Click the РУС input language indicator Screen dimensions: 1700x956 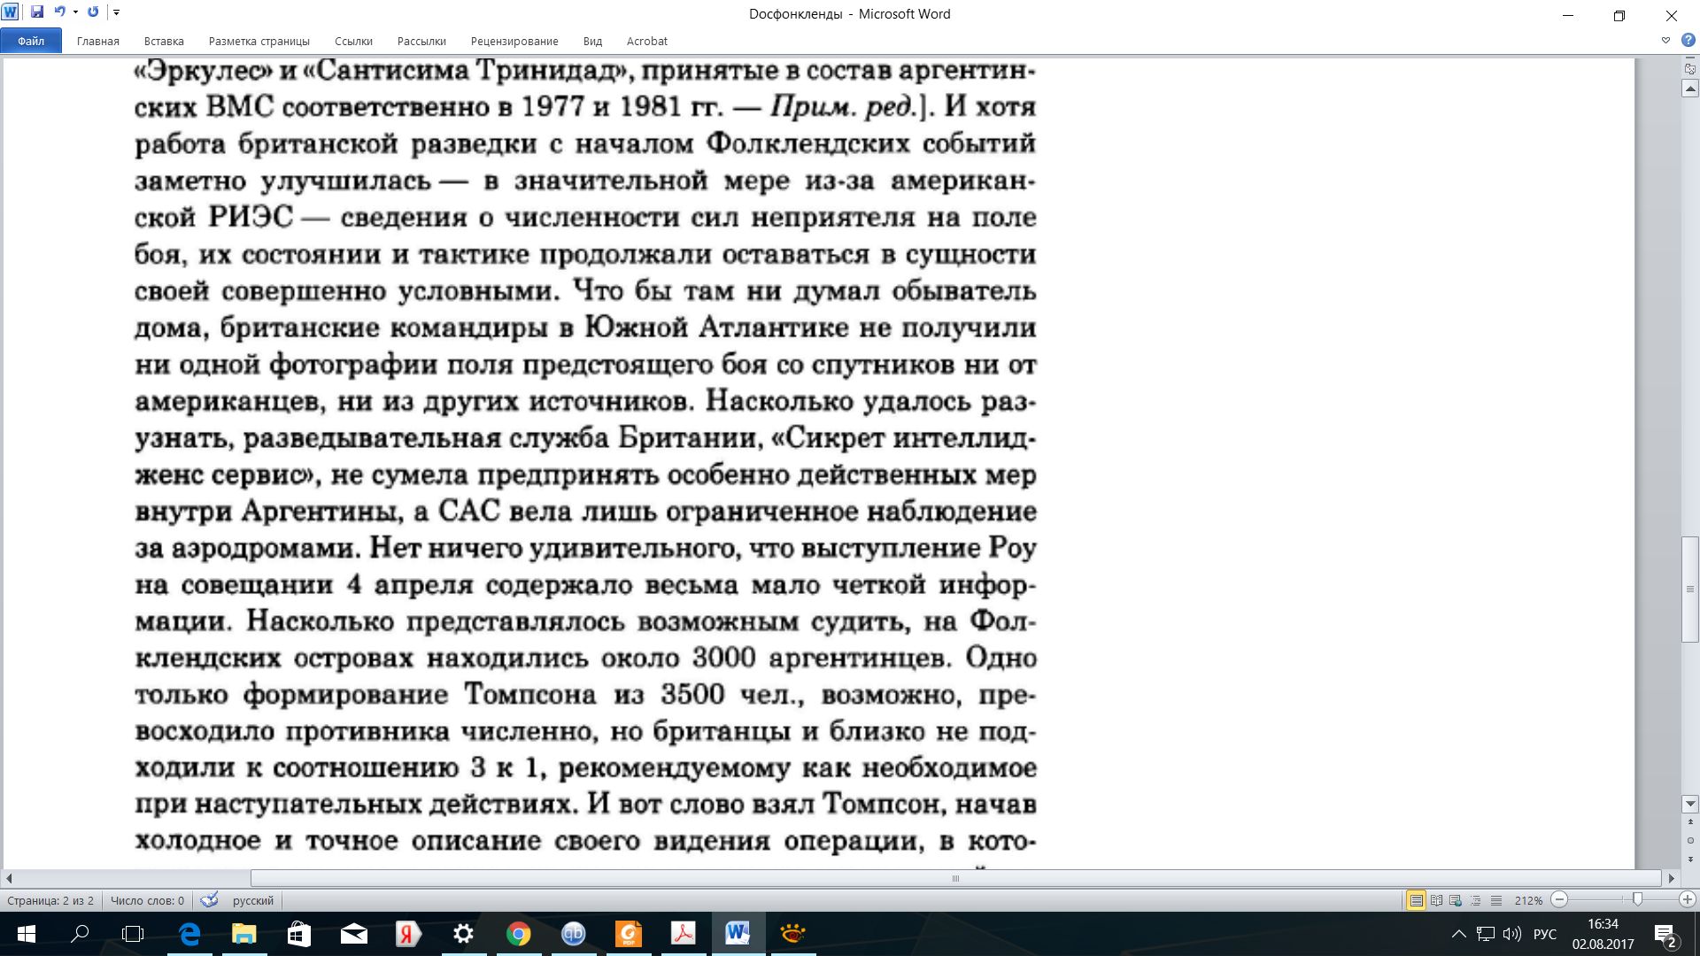(x=1545, y=934)
